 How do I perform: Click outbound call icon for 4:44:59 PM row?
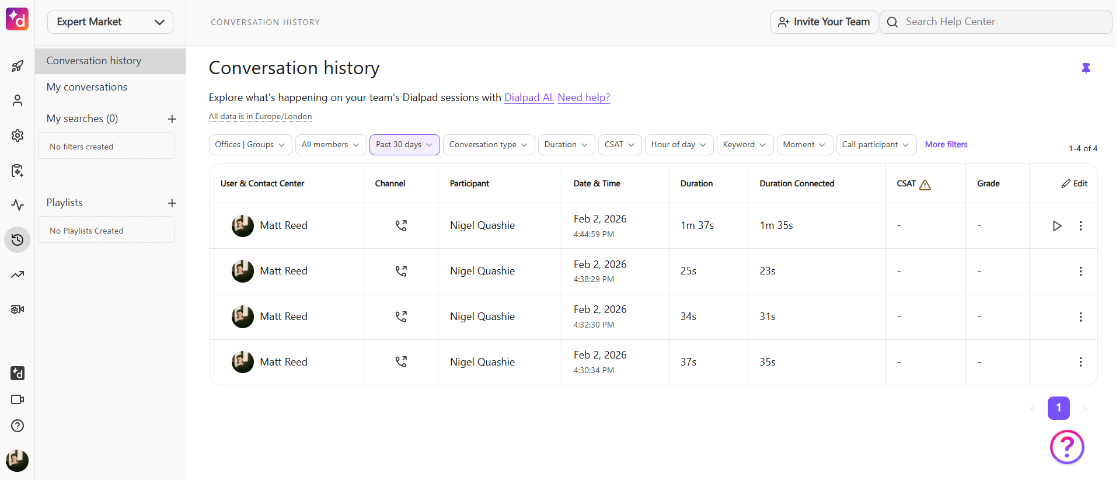401,225
